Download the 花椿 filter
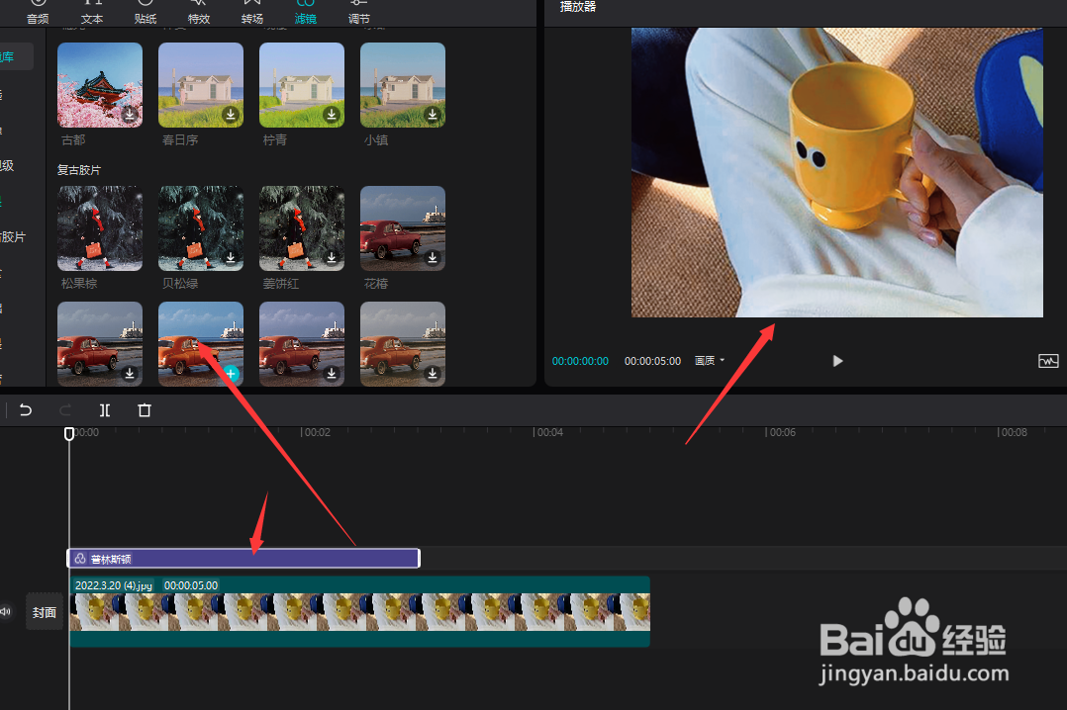Viewport: 1067px width, 710px height. 433,258
